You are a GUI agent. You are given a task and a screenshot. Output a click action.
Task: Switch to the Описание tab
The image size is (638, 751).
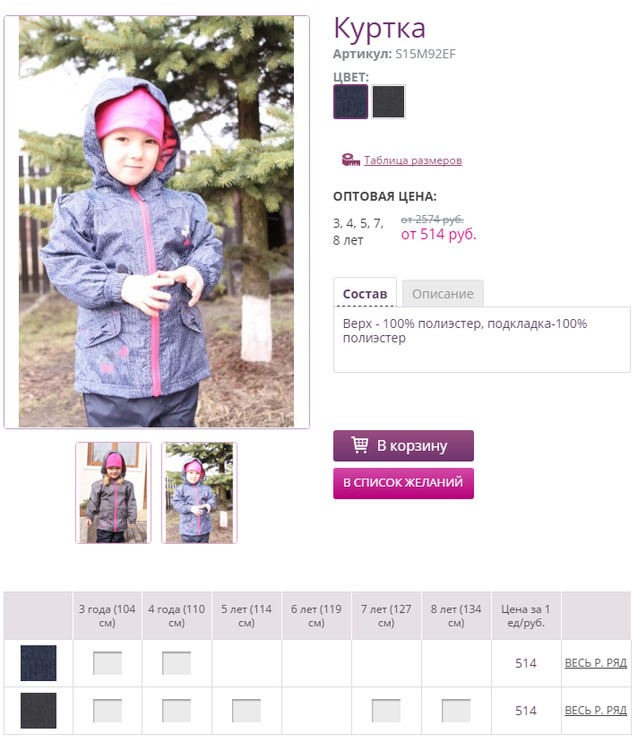[x=443, y=294]
